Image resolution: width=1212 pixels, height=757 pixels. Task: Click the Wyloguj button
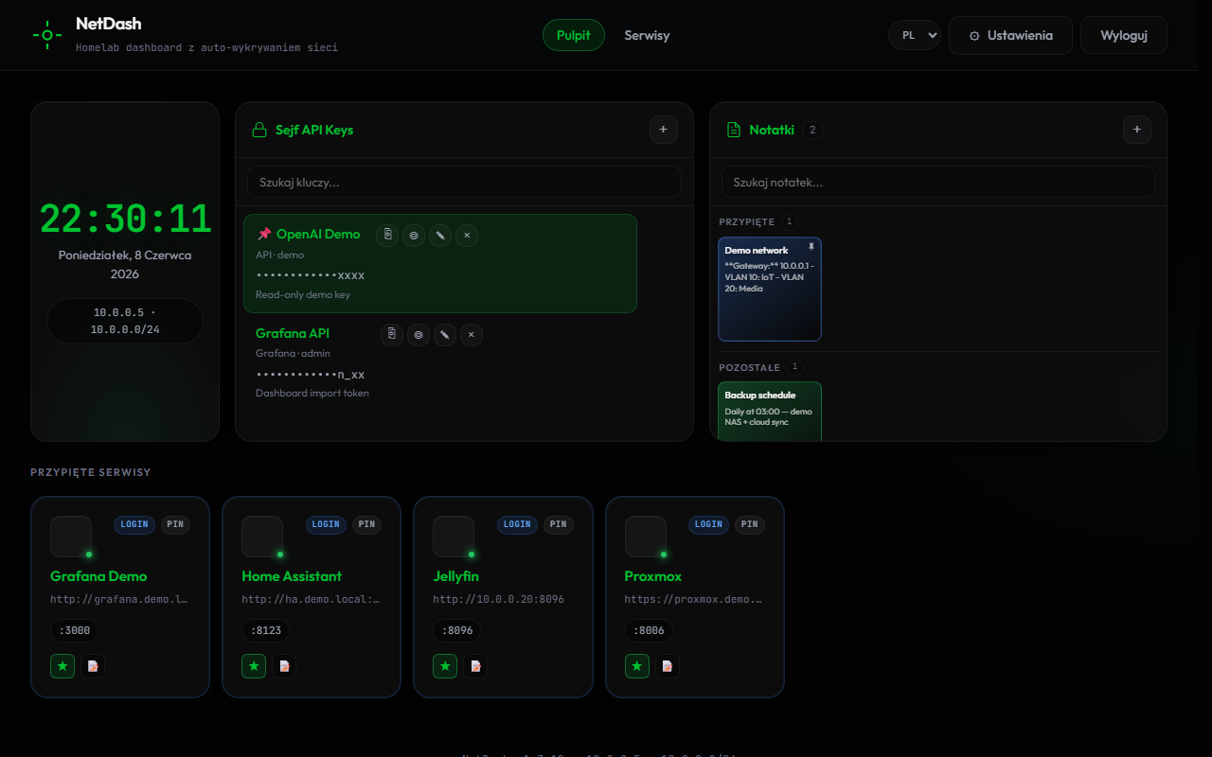coord(1124,35)
